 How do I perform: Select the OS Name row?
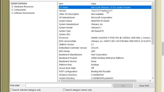point(105,7)
